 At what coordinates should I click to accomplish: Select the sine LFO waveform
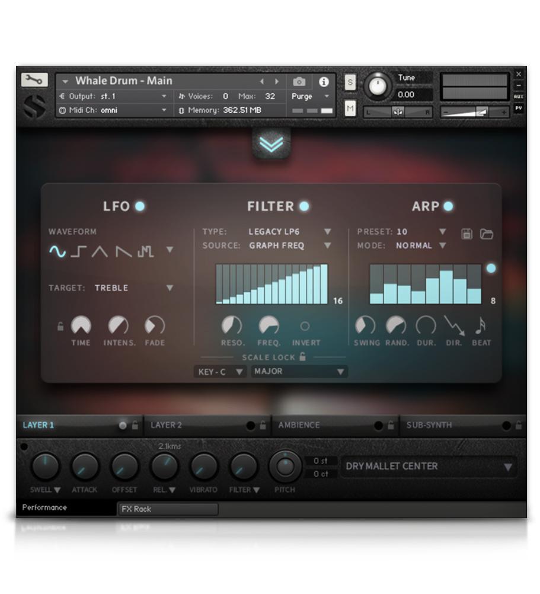point(58,251)
